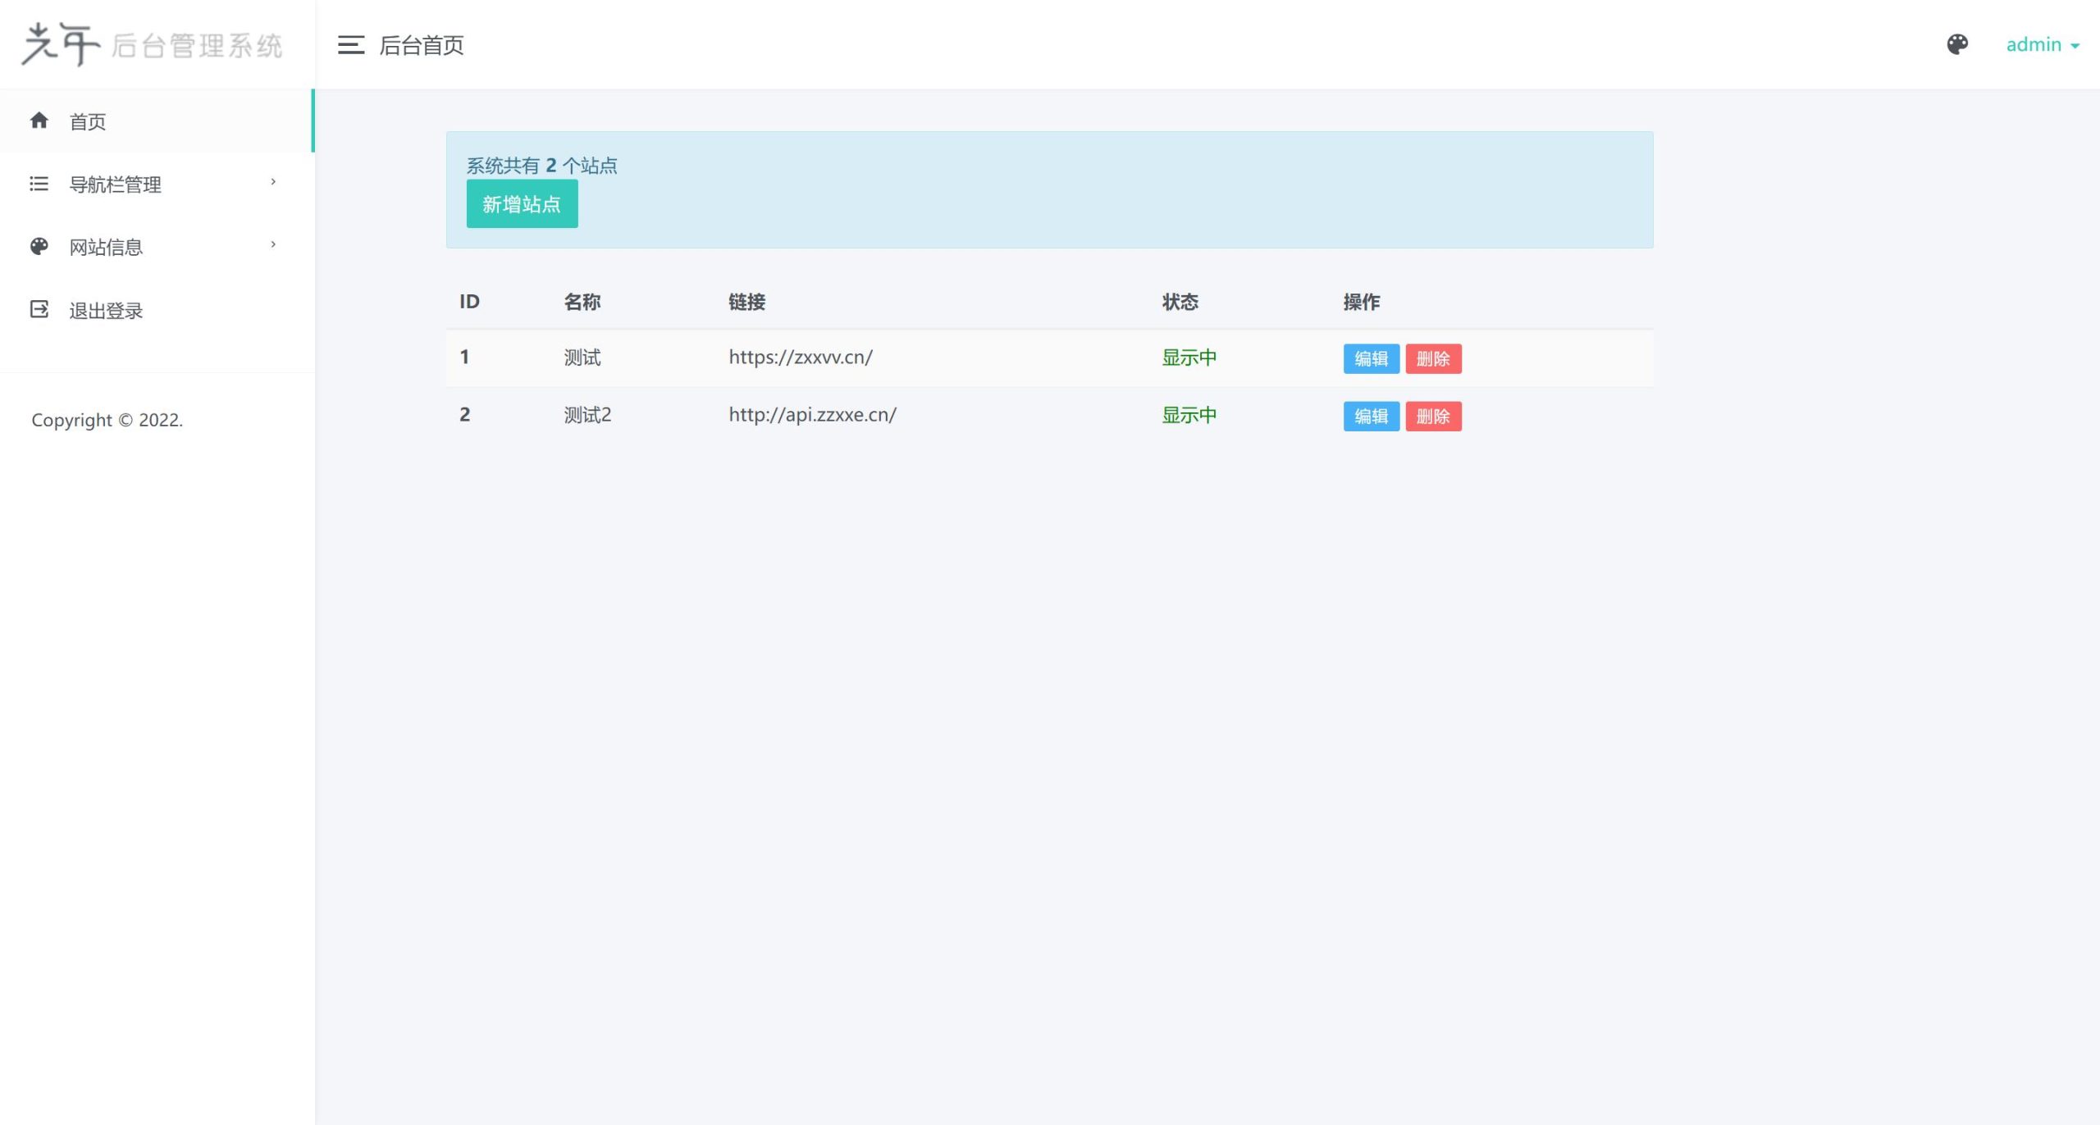Image resolution: width=2100 pixels, height=1125 pixels.
Task: Click the ID column header
Action: 469,302
